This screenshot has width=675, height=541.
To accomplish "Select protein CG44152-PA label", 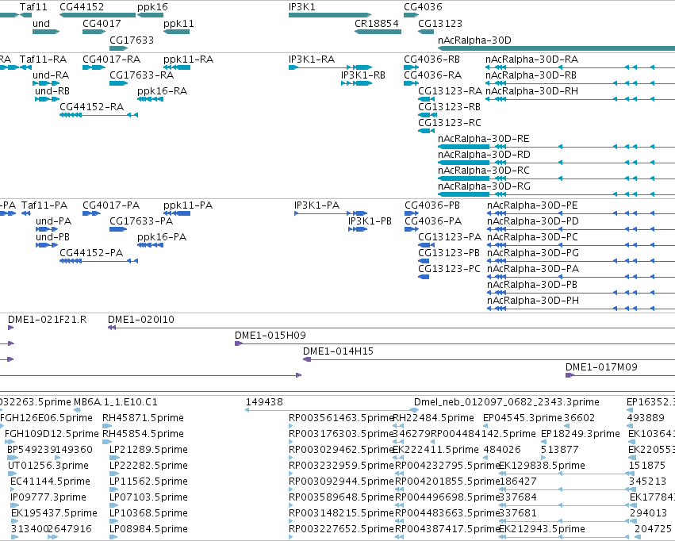I will 91,252.
